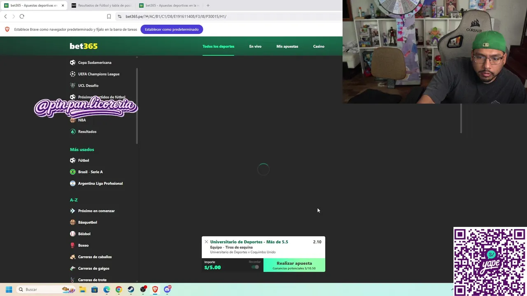Open the Windows Start menu
The image size is (527, 296).
(9, 289)
